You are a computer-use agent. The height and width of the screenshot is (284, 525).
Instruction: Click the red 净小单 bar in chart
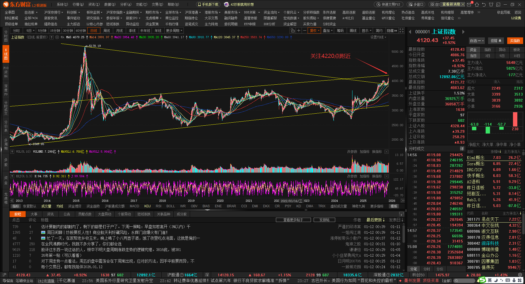click(515, 119)
